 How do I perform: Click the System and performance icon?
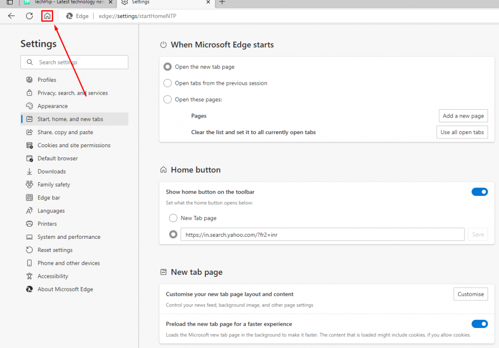[x=29, y=237]
